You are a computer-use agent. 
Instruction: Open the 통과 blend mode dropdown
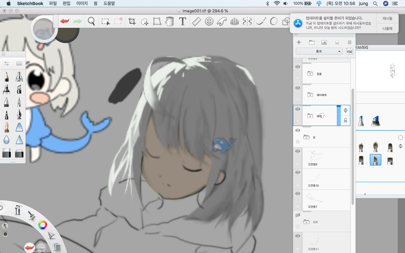click(x=319, y=51)
